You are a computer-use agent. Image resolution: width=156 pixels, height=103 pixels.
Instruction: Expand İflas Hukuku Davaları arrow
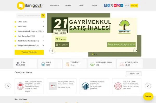(x=43, y=41)
